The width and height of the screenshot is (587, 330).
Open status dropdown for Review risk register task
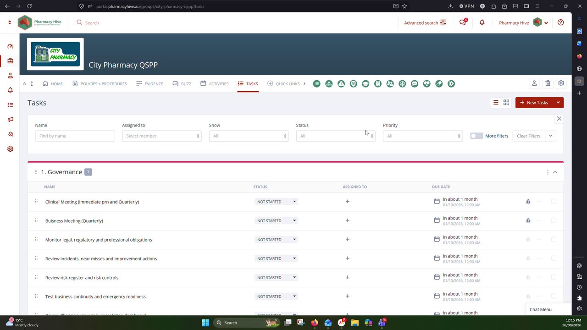[x=276, y=277]
